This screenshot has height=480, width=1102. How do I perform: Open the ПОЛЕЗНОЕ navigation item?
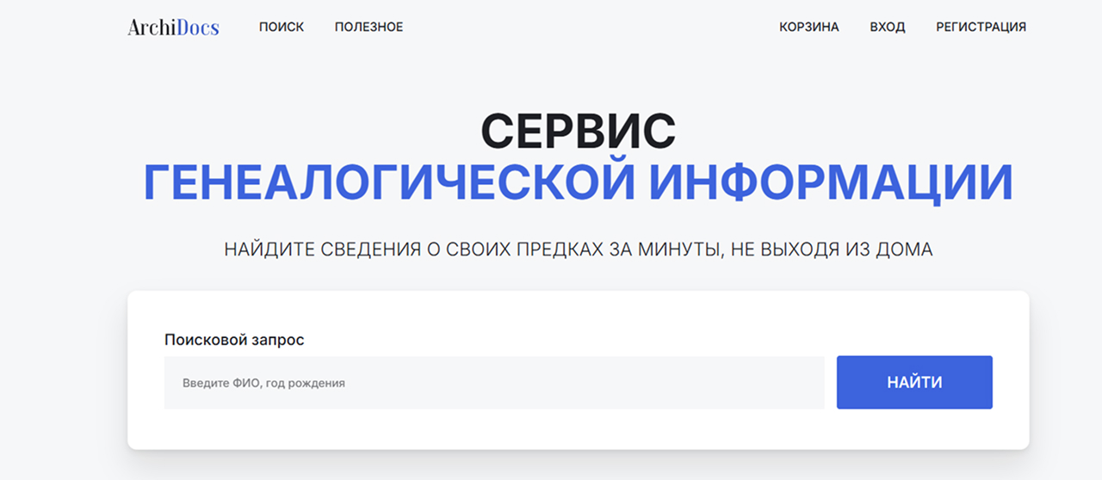click(x=368, y=27)
